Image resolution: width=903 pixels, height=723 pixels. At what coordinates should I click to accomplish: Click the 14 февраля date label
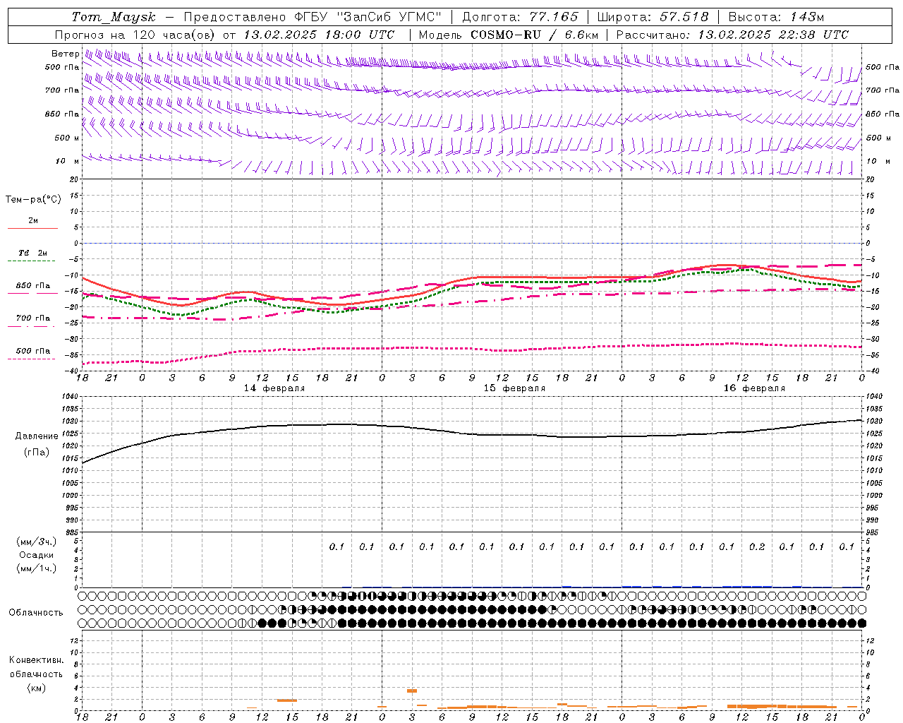pos(274,388)
